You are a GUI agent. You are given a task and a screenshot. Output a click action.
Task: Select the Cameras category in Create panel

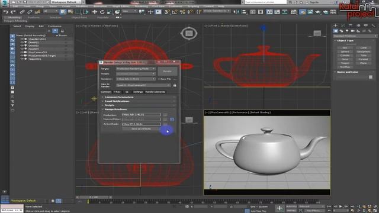tap(353, 31)
